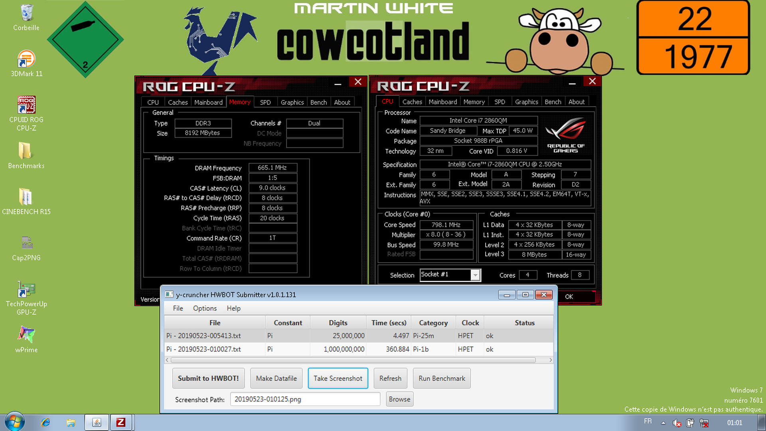This screenshot has height=431, width=766.
Task: Open Bench tab in right CPU-Z window
Action: [553, 102]
